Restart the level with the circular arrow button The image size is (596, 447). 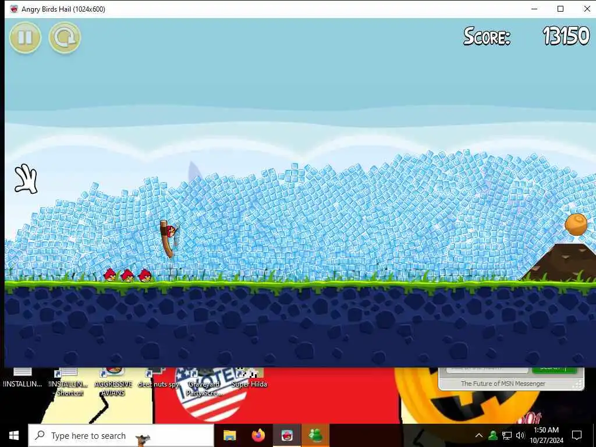pyautogui.click(x=65, y=37)
